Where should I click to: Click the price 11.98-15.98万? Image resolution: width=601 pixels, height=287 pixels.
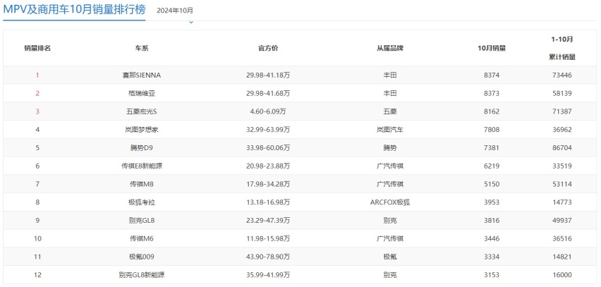point(268,239)
